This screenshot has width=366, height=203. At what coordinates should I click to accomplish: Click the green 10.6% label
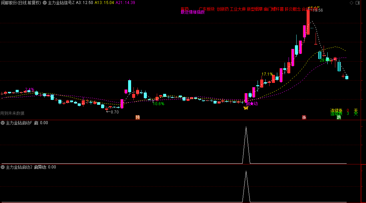(x=158, y=104)
